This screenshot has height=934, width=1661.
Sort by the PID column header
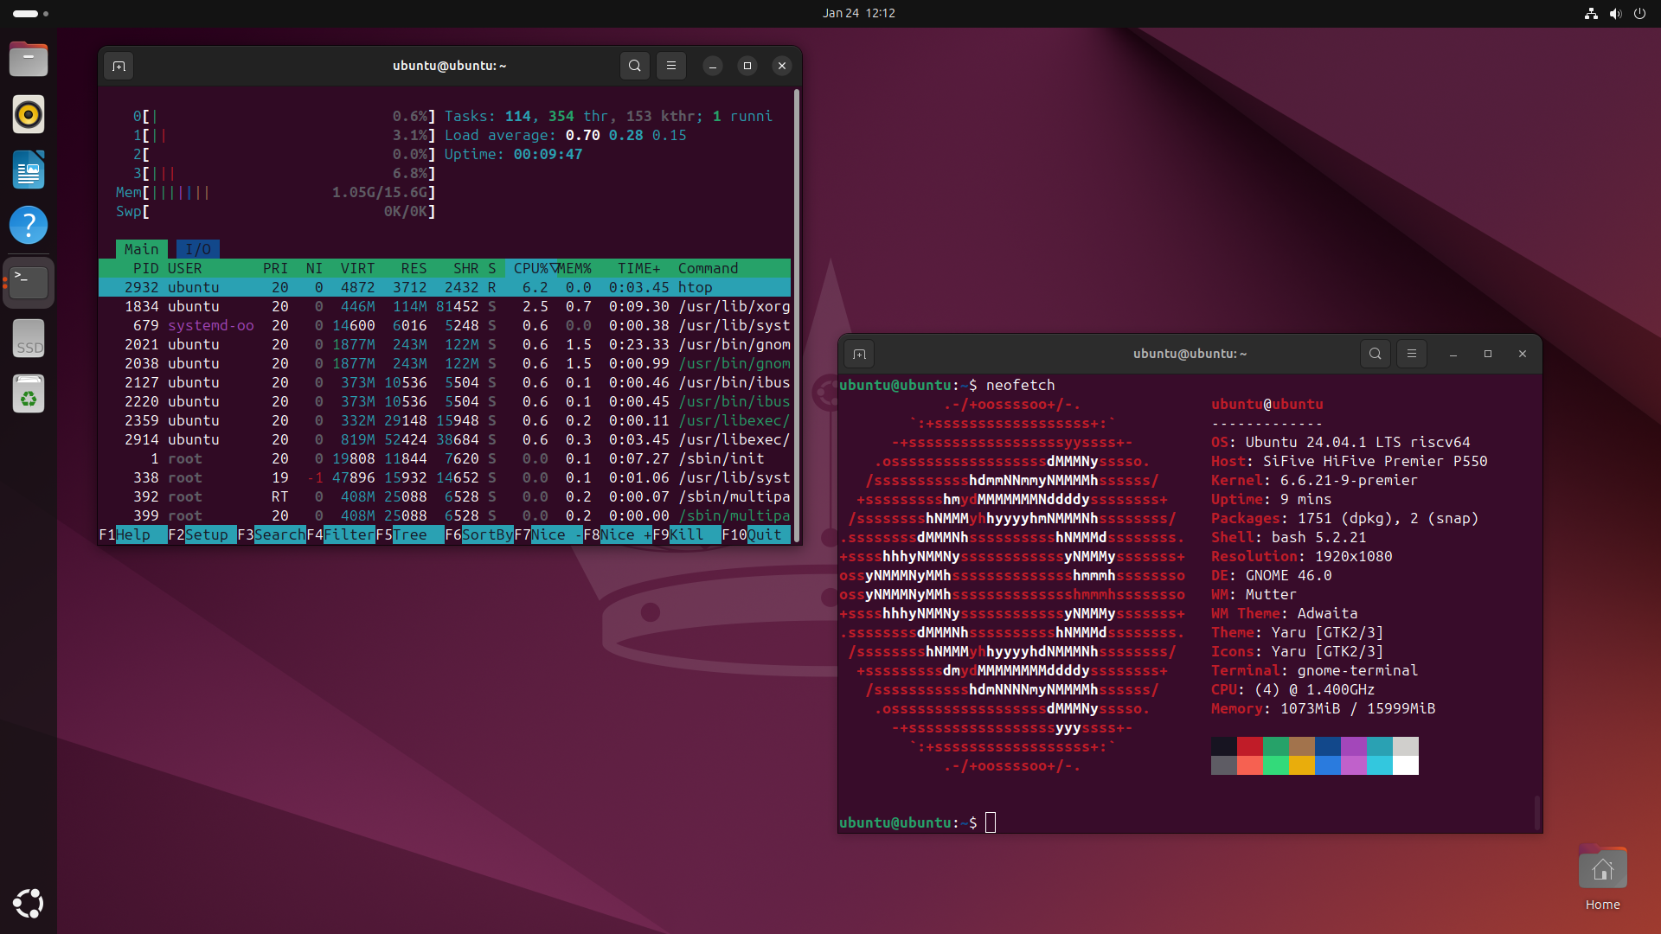click(x=146, y=268)
